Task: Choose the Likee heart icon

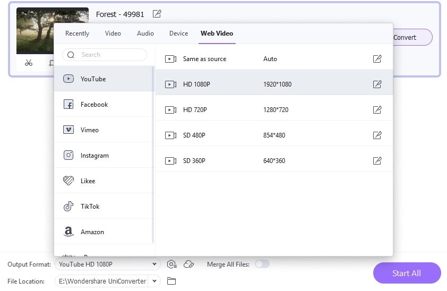Action: tap(68, 181)
